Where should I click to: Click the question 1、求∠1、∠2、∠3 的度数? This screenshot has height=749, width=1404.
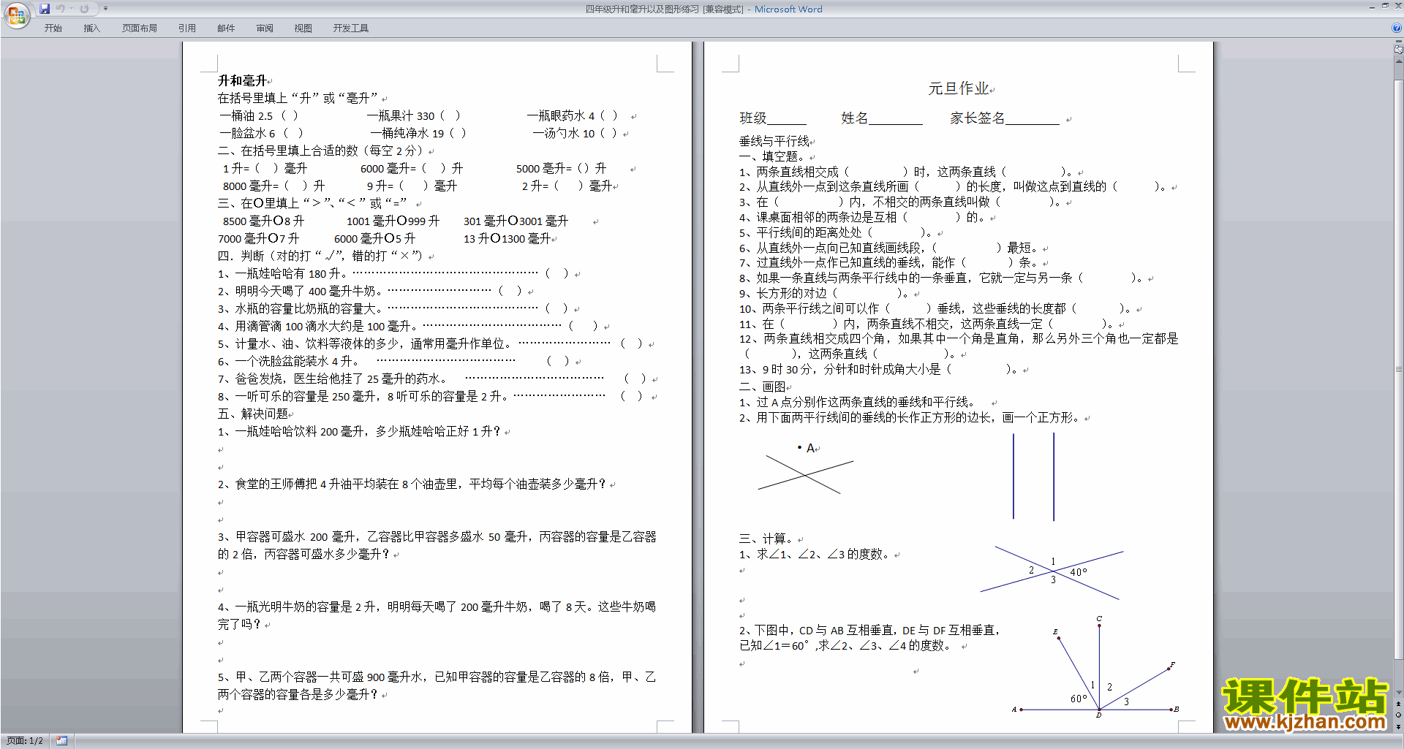(815, 555)
